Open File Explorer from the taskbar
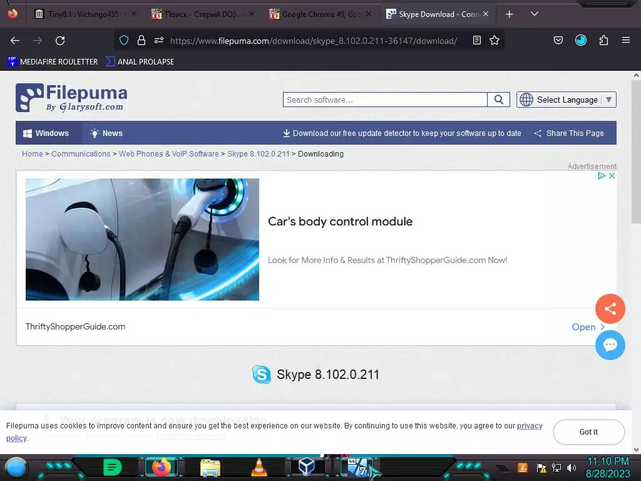Screen dimensions: 641x481 click(x=210, y=467)
